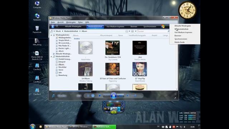Switch to the Brennen tab
Viewport: 229px width, 129px height.
pos(134,27)
